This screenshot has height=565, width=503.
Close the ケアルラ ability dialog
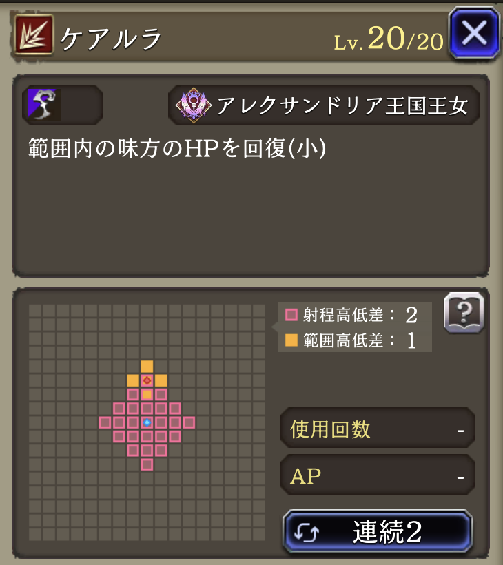tap(474, 32)
